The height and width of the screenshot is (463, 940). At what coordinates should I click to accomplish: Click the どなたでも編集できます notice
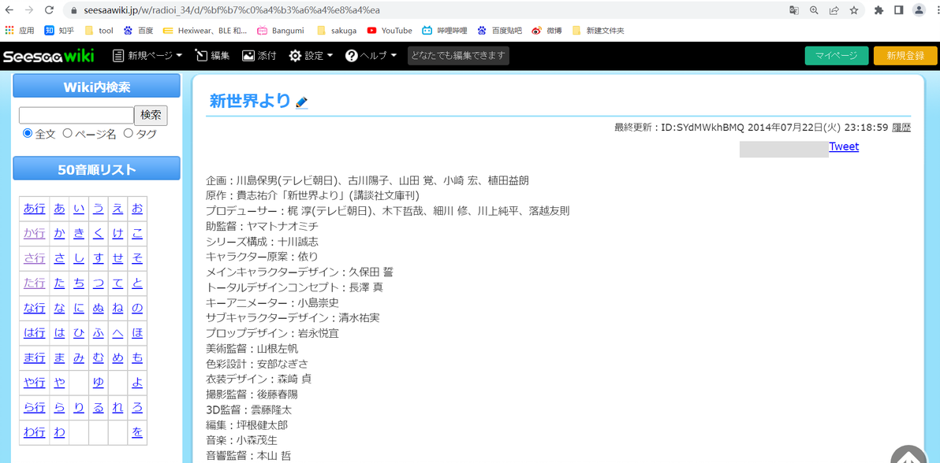pos(458,56)
